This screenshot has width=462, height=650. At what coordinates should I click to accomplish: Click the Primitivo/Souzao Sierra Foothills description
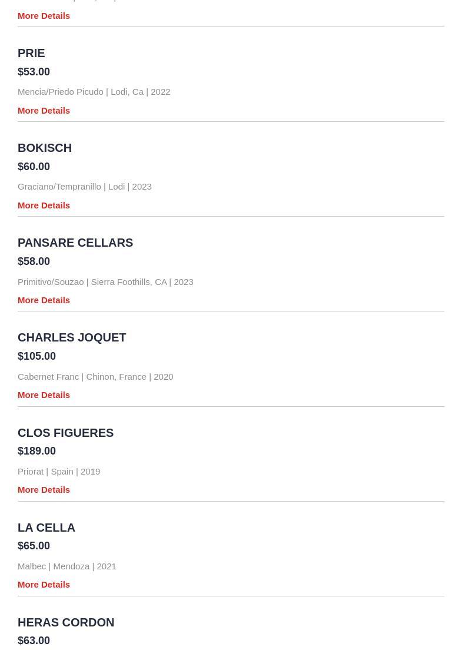click(x=106, y=282)
